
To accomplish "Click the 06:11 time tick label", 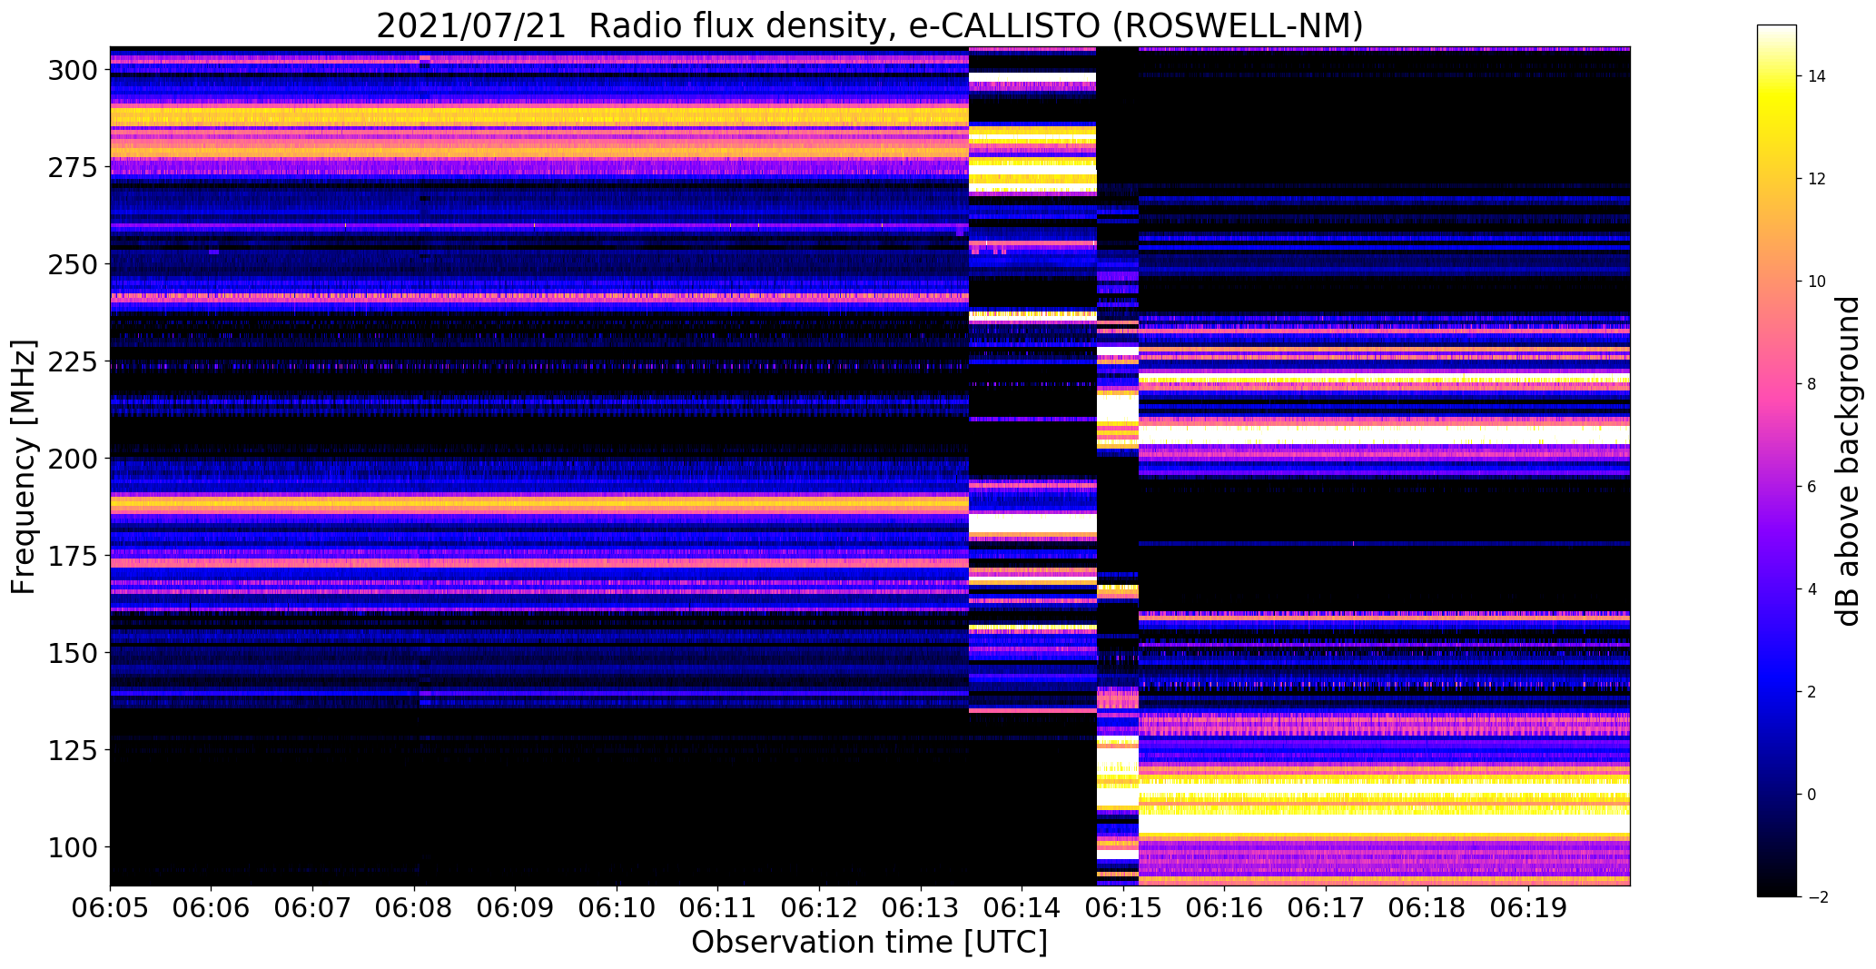I will click(x=718, y=908).
